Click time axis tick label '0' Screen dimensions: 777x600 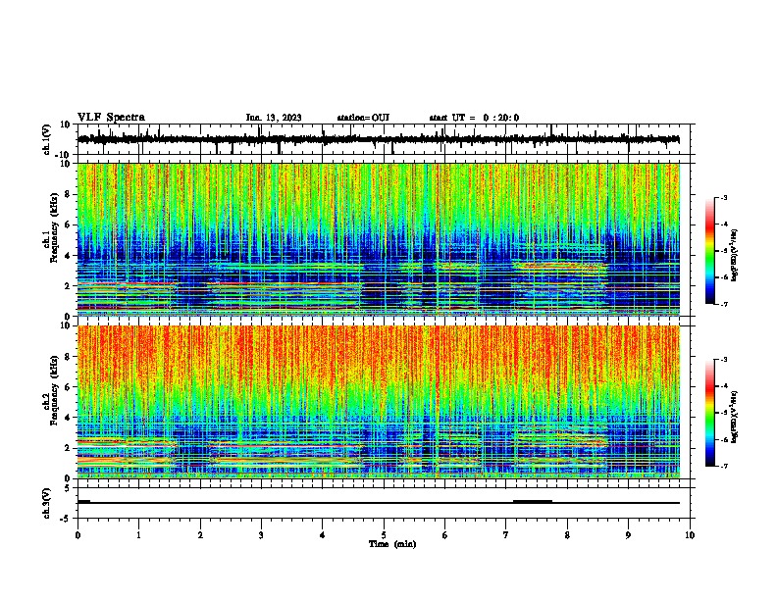[x=78, y=535]
